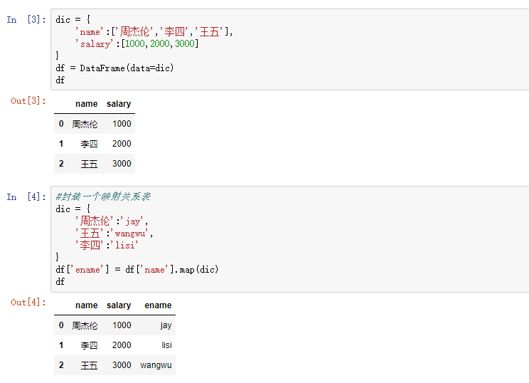Click row index 0 in Out[3] table
The image size is (529, 383).
61,124
